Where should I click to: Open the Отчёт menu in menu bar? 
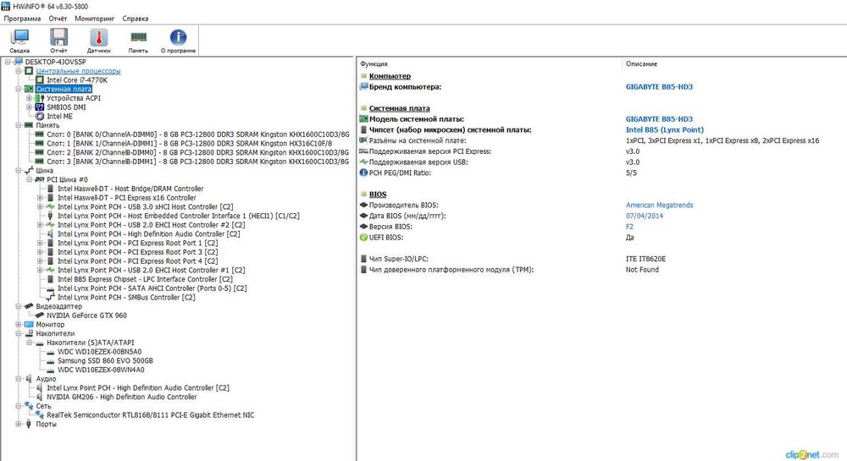[x=58, y=19]
